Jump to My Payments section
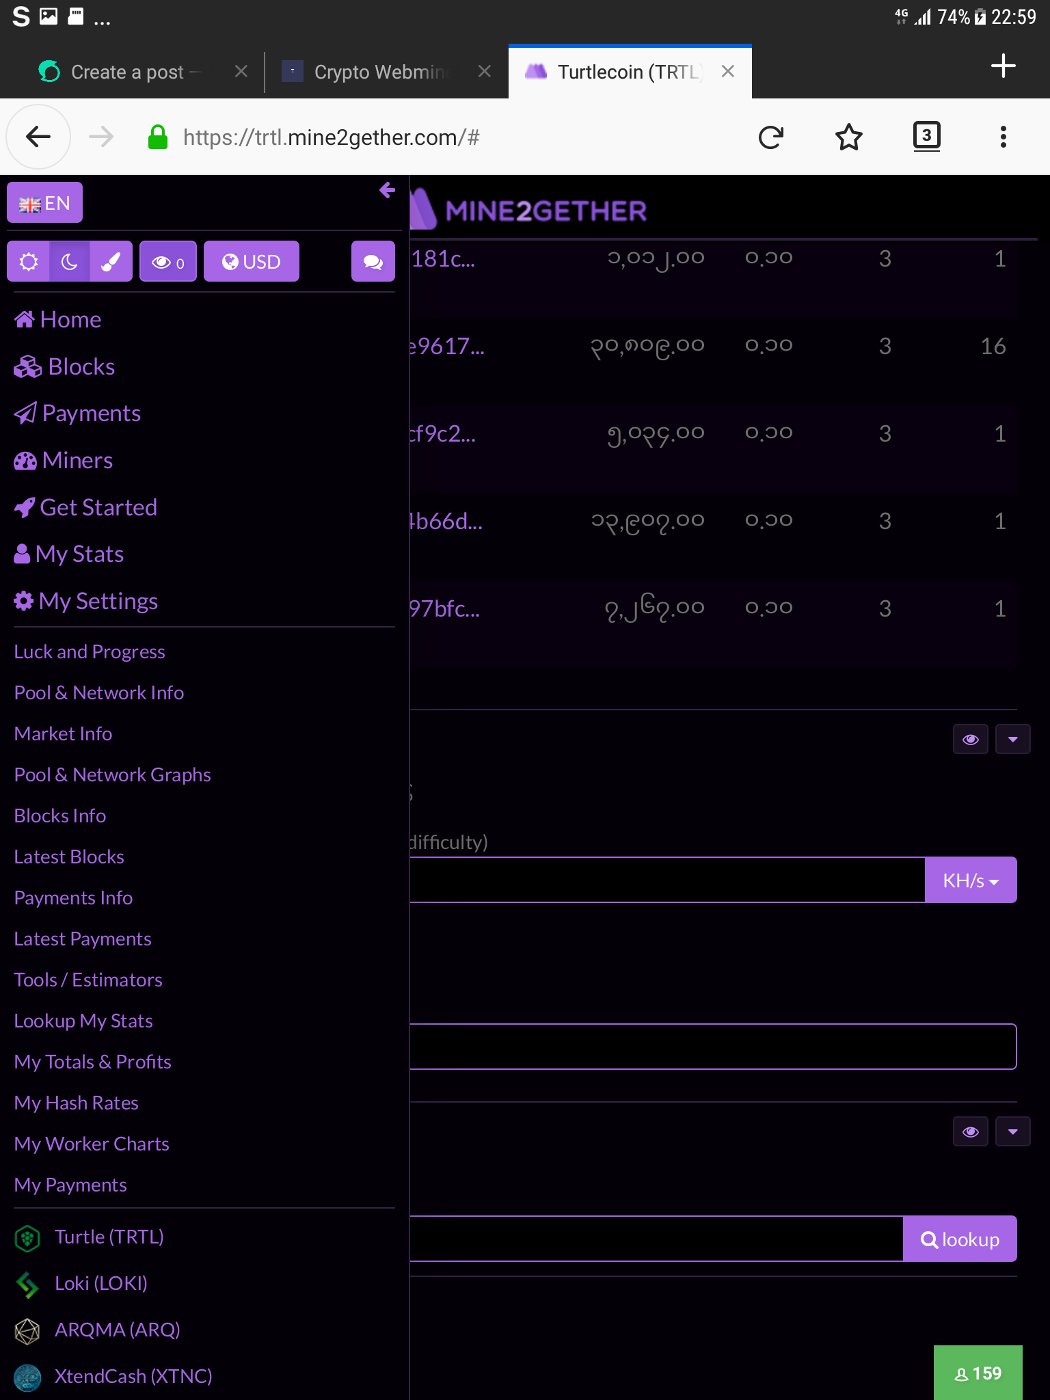Screen dimensions: 1050x1400 (x=70, y=1185)
